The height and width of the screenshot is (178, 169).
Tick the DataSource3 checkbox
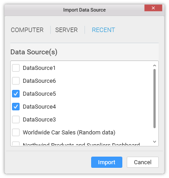(x=16, y=120)
